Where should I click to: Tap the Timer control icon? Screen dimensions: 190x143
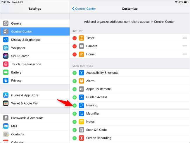pos(82,38)
